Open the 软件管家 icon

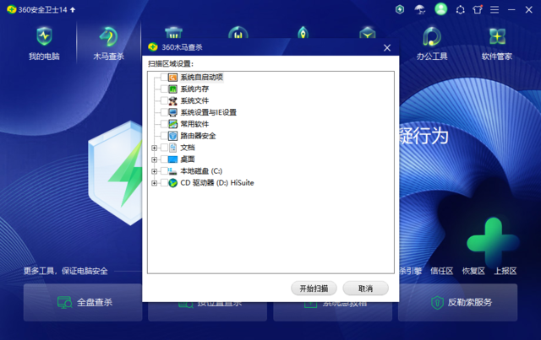click(x=497, y=36)
